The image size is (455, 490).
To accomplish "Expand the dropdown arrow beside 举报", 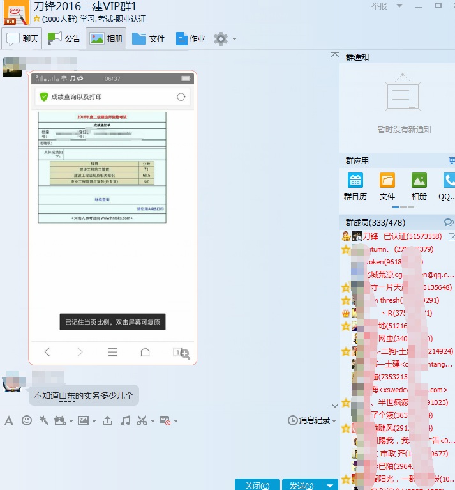I will [399, 6].
